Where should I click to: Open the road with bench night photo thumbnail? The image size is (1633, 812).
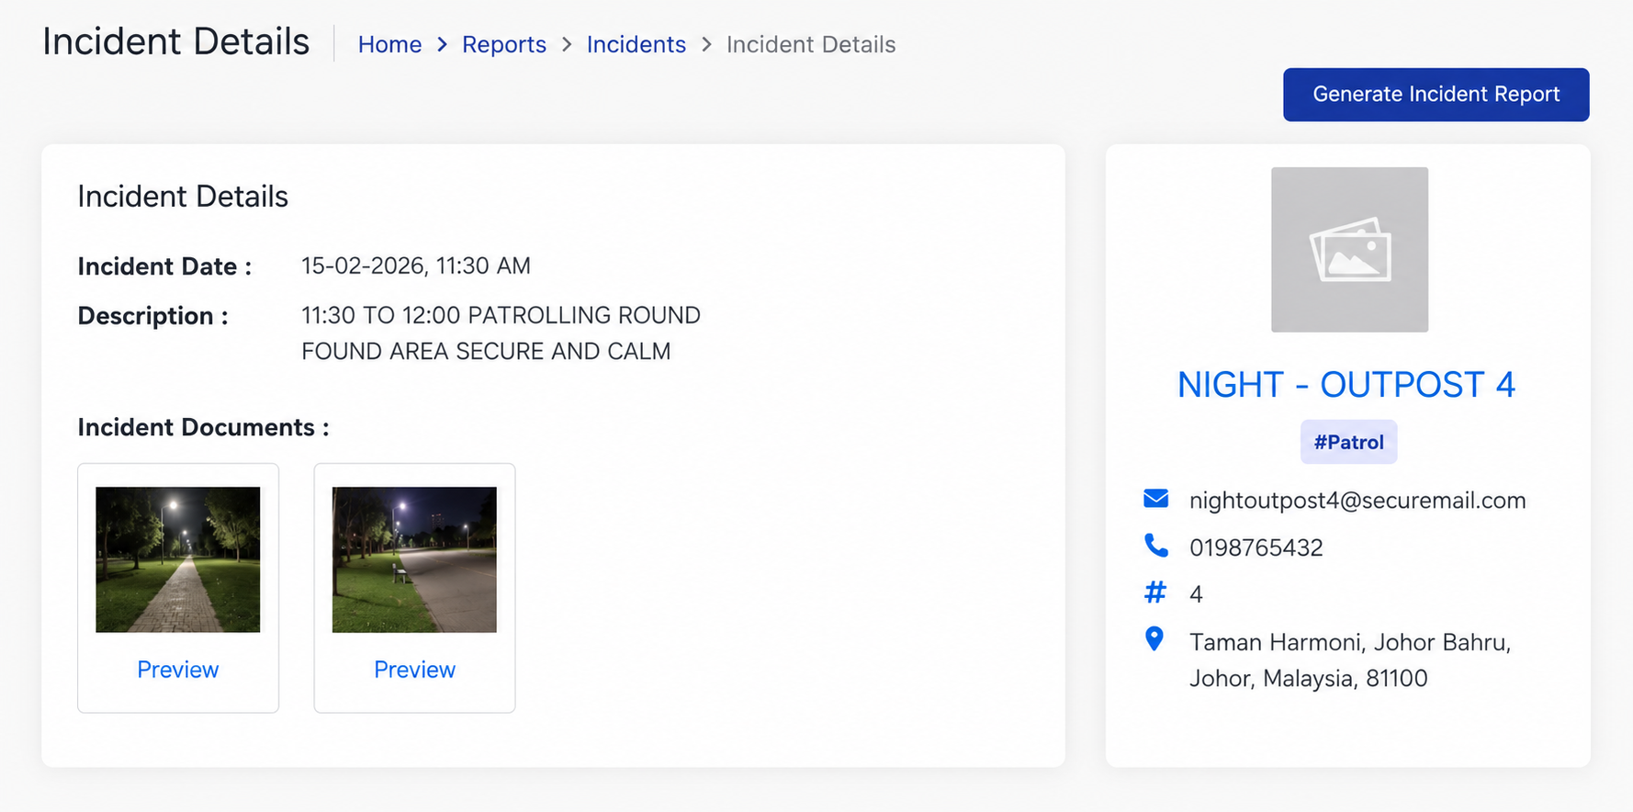pyautogui.click(x=414, y=559)
